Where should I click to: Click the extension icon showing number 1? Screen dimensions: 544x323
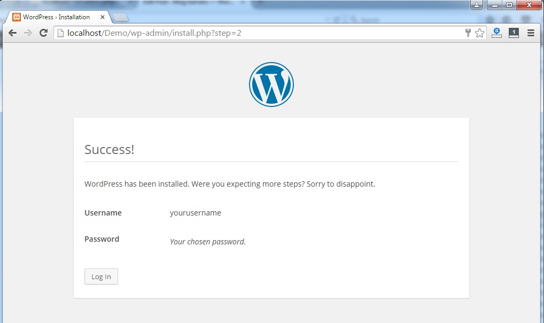click(x=514, y=33)
